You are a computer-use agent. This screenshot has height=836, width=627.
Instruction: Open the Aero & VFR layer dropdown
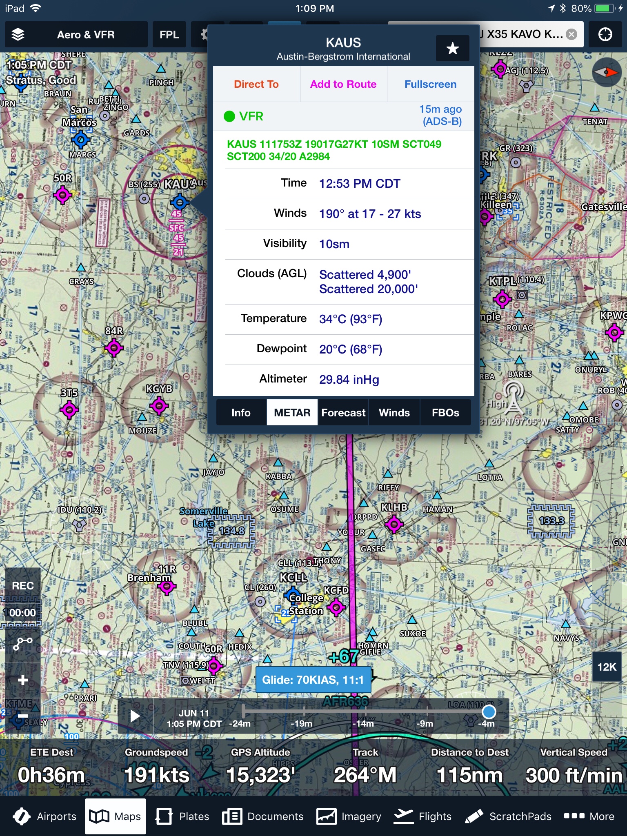pos(86,35)
